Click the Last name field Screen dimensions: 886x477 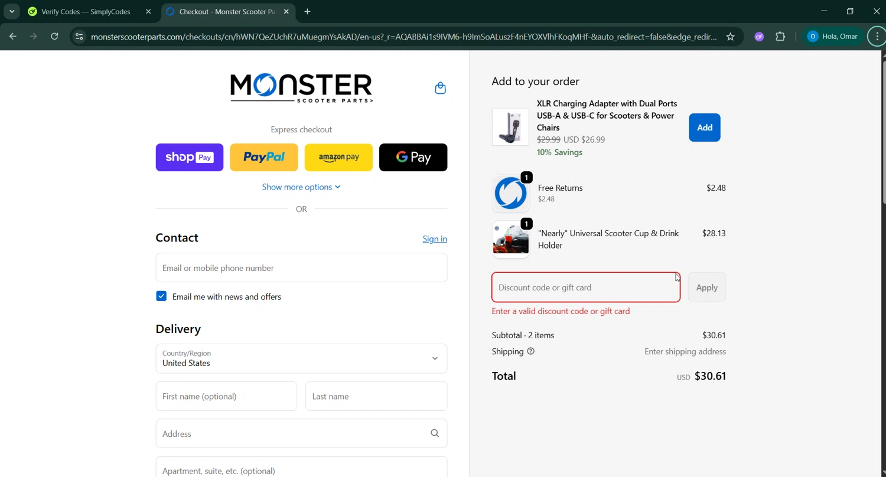[x=376, y=396]
